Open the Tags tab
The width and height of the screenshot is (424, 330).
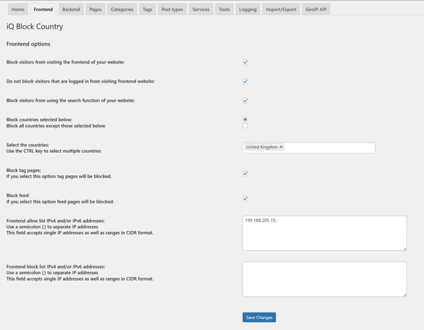click(x=147, y=9)
